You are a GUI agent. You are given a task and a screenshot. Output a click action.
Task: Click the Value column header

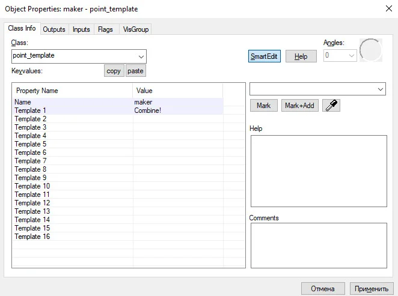pyautogui.click(x=178, y=91)
